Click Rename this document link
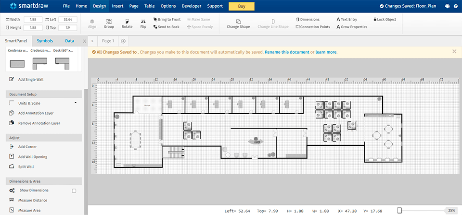The width and height of the screenshot is (462, 215). tap(287, 52)
